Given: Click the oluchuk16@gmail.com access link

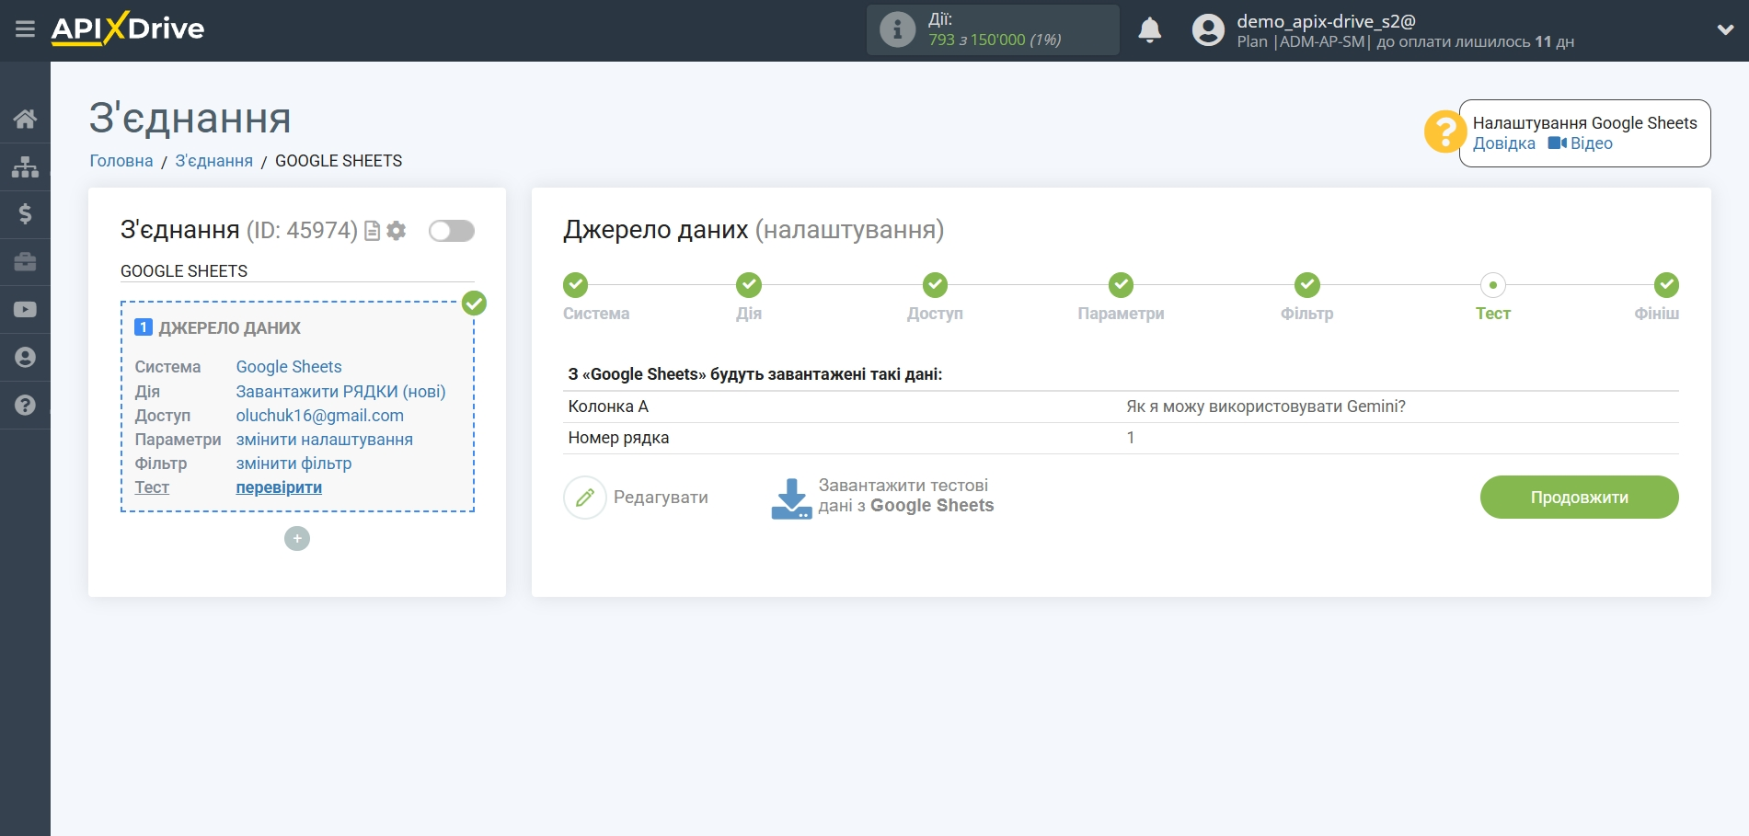Looking at the screenshot, I should pos(320,416).
